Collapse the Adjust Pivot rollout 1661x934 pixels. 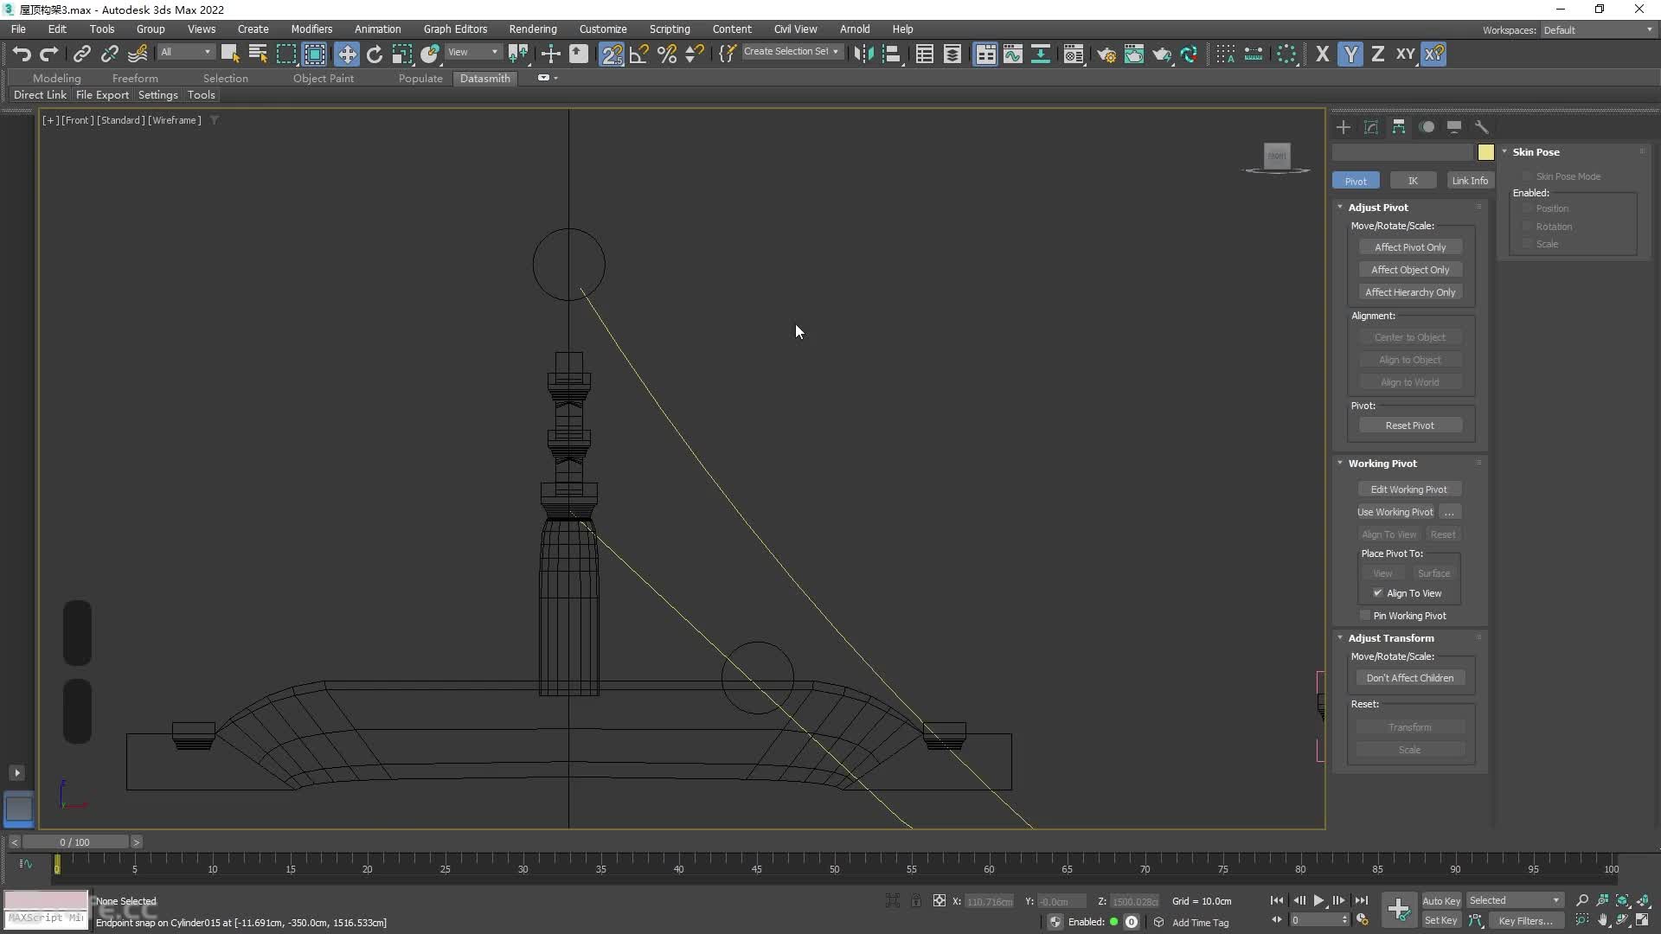(1378, 208)
